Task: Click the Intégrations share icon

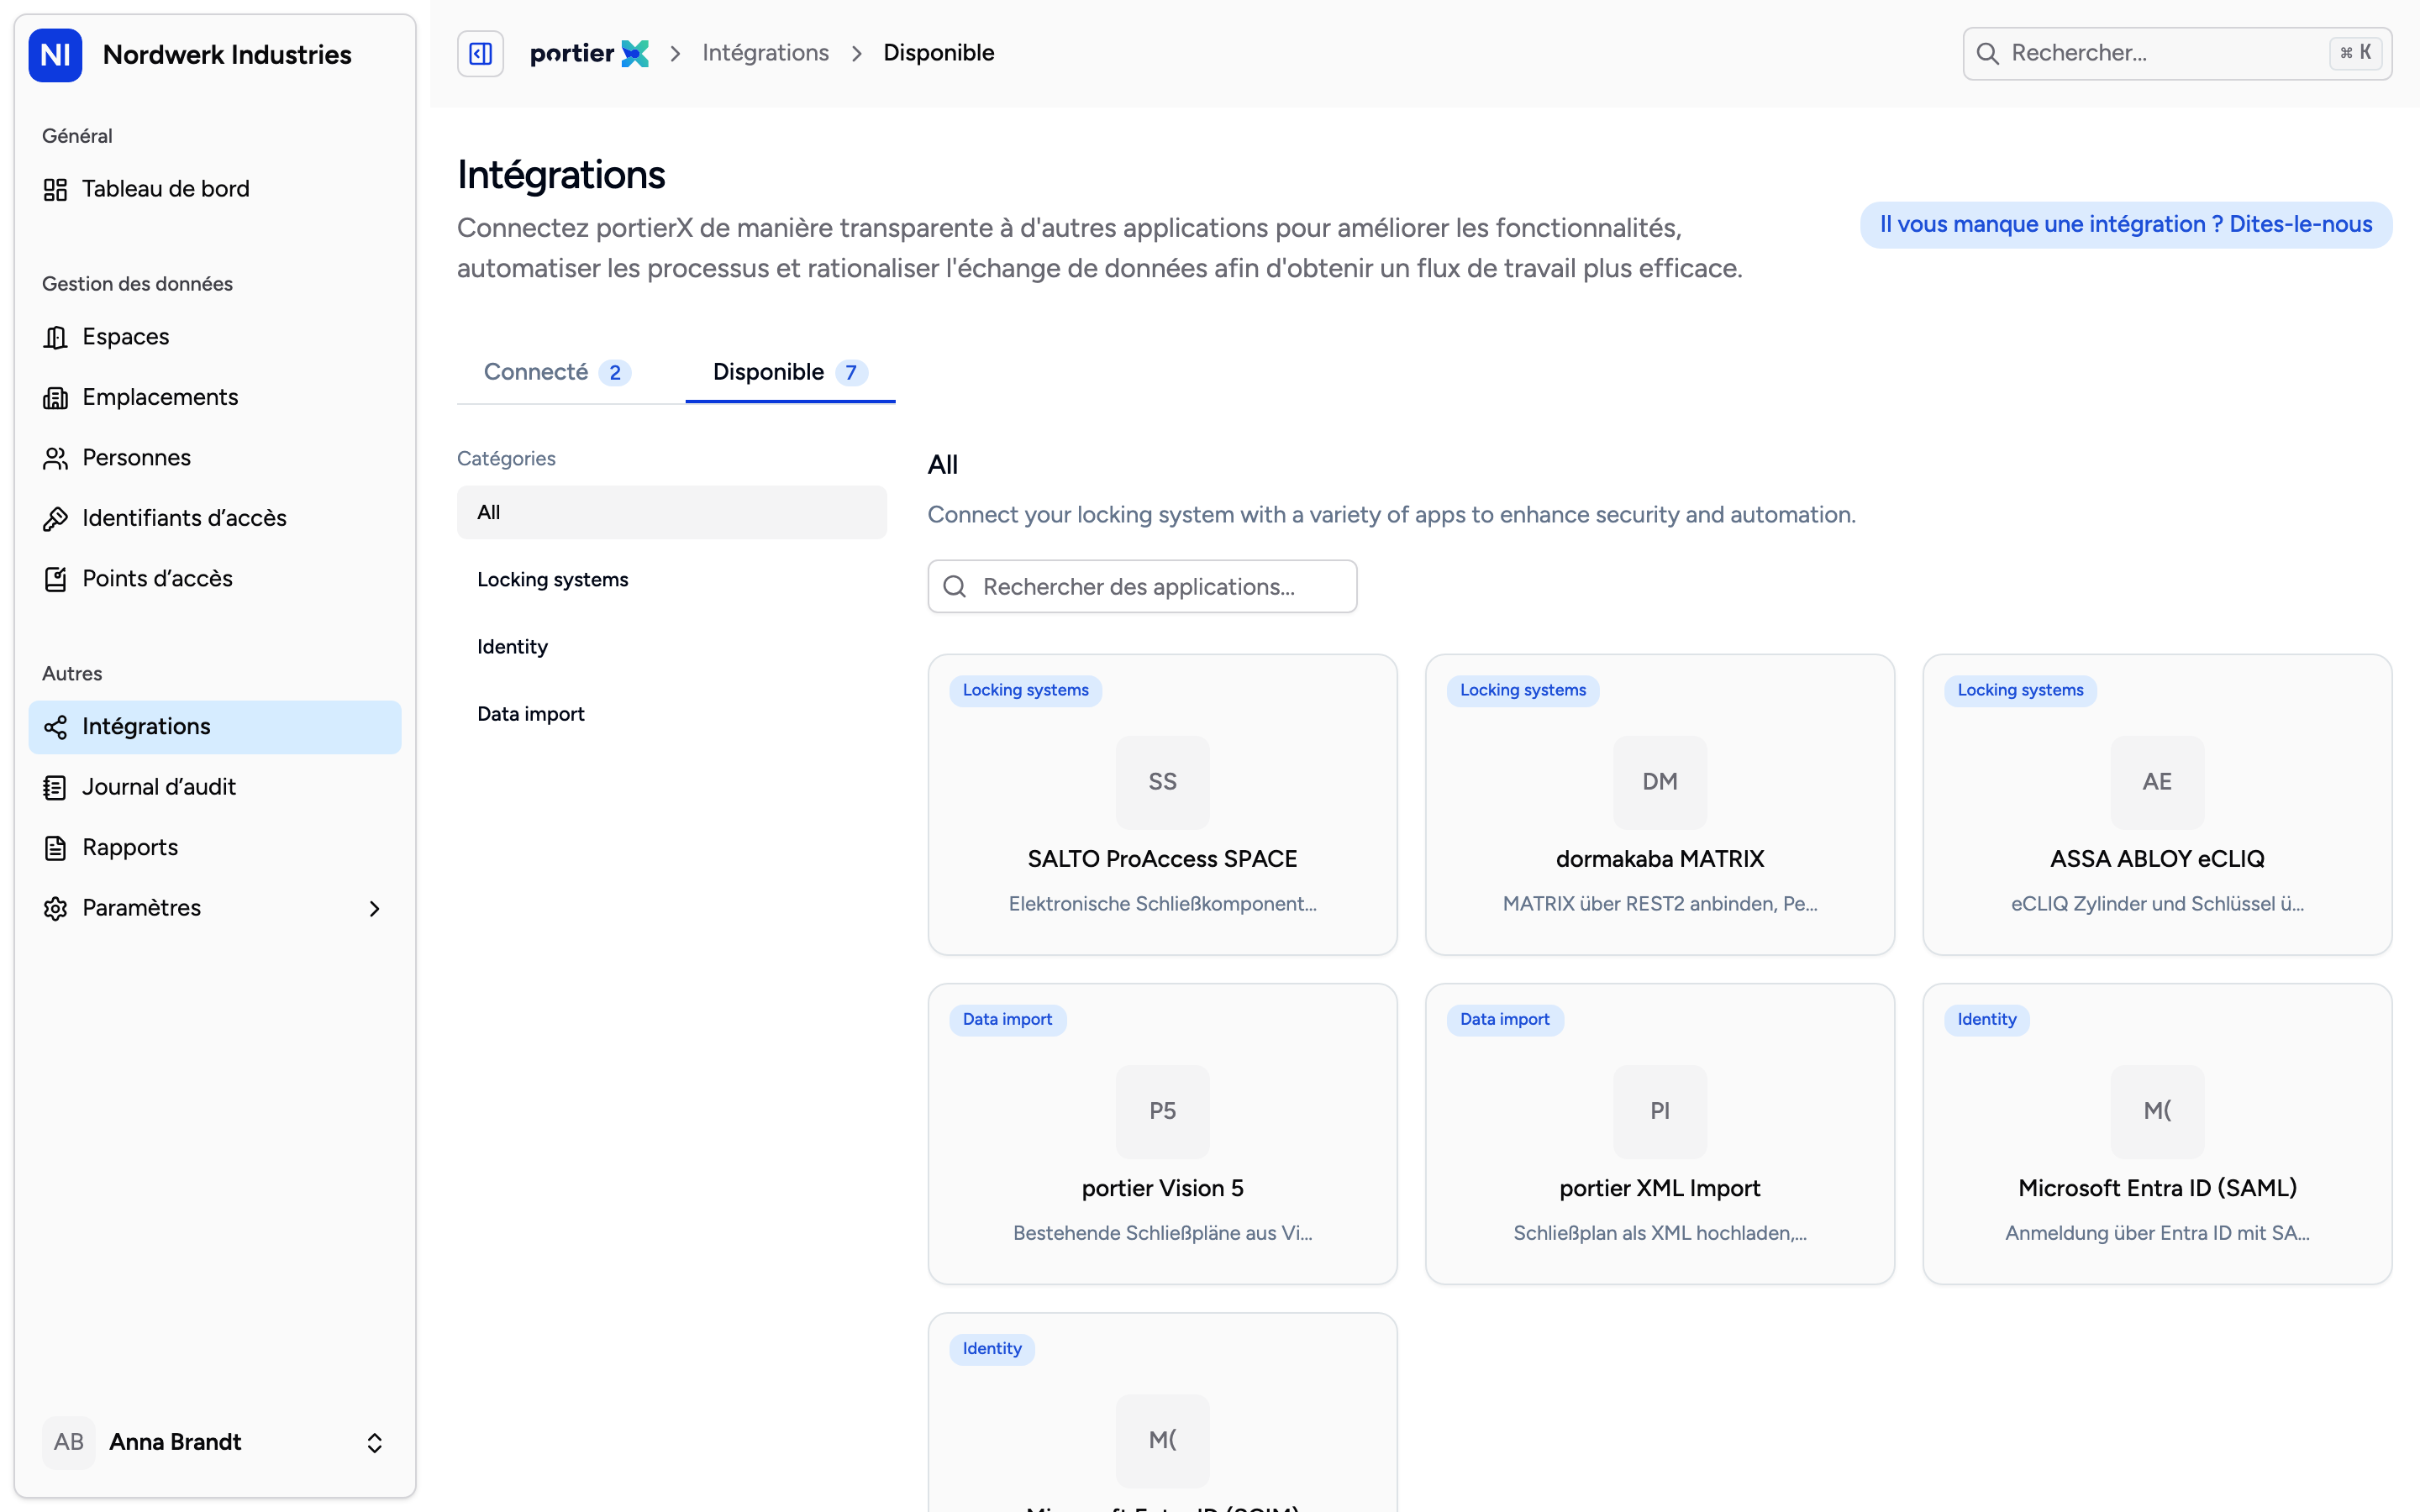Action: [55, 727]
